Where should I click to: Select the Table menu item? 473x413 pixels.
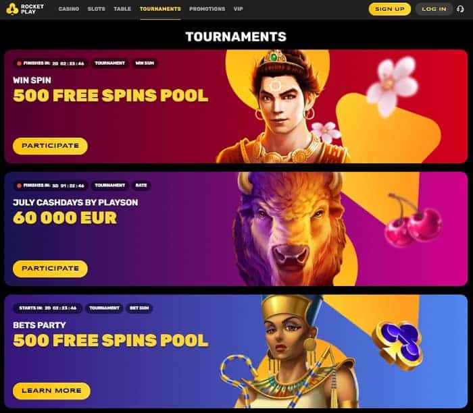(x=122, y=9)
